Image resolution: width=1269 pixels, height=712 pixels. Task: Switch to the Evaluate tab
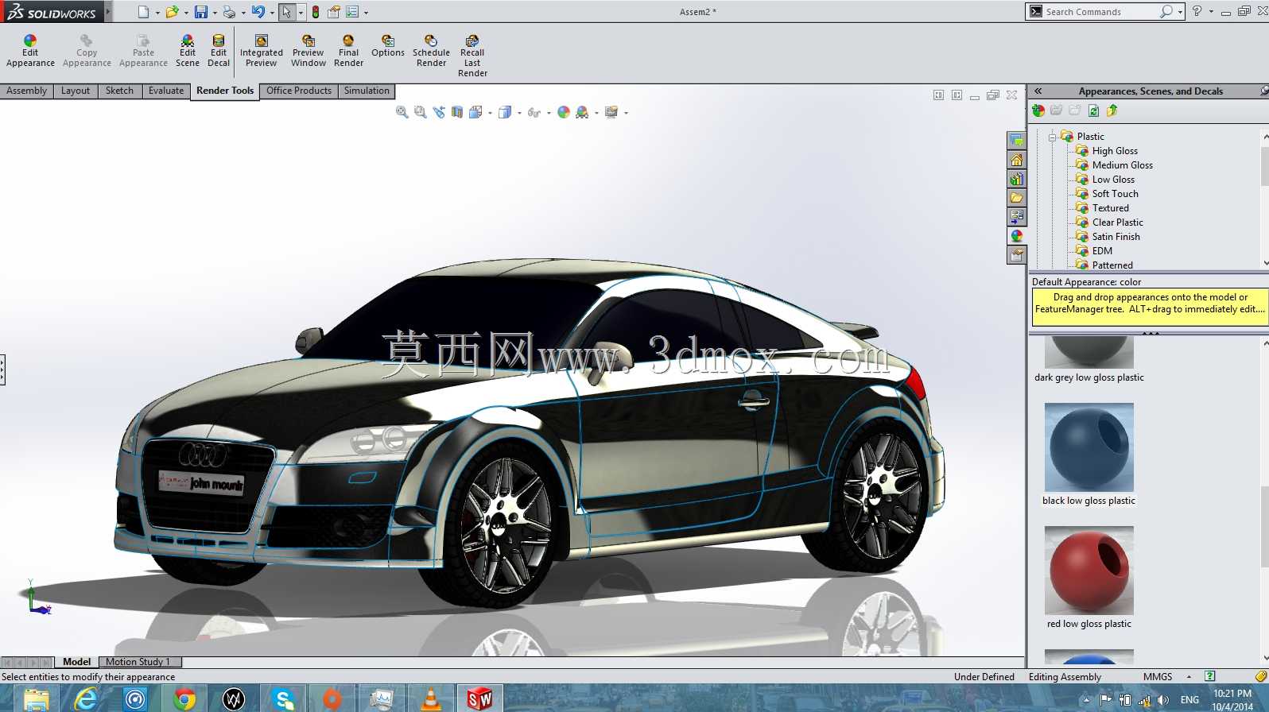pyautogui.click(x=166, y=91)
